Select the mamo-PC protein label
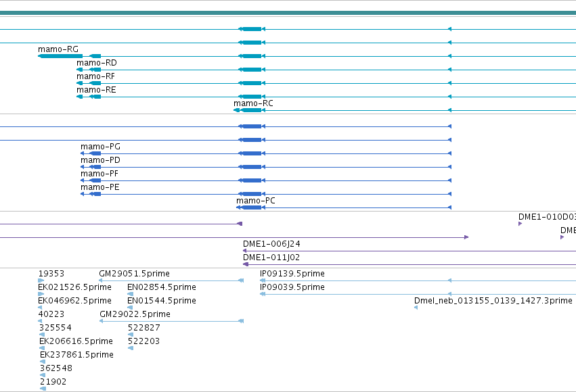Screen dimensions: 576x392 coord(256,201)
